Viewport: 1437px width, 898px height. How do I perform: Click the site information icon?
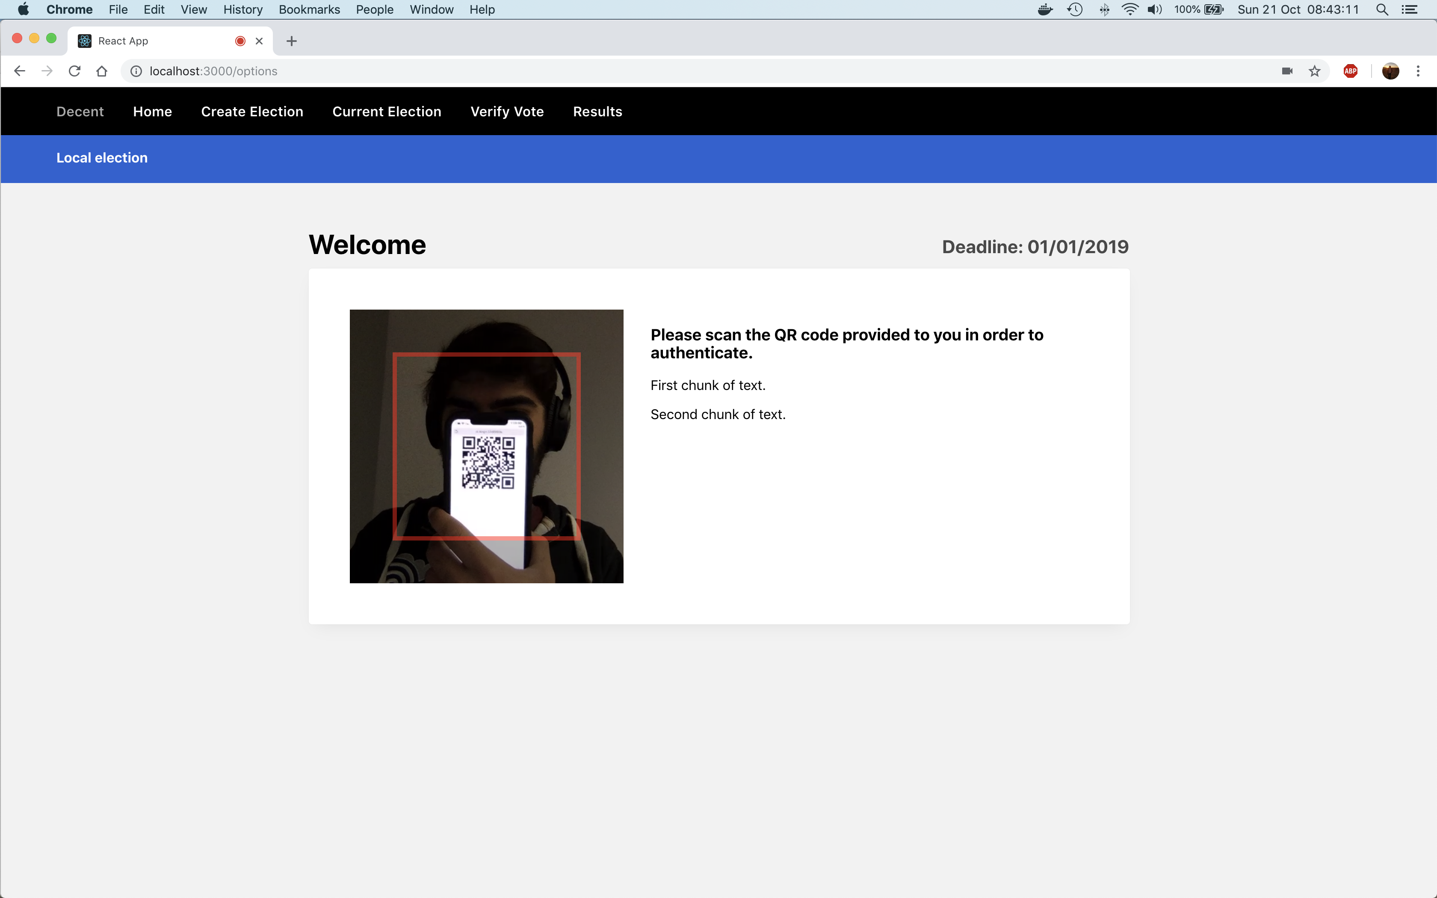coord(136,71)
